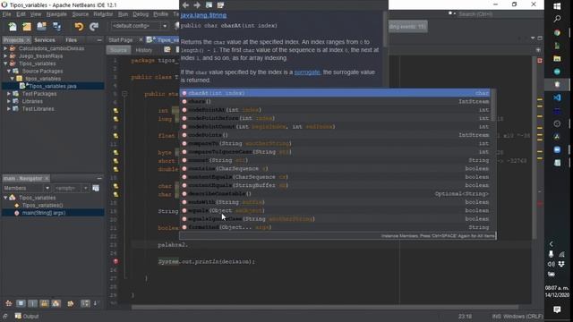Screen dimensions: 573x322
Task: Collapse the tipos_variables package node
Action: (12, 79)
